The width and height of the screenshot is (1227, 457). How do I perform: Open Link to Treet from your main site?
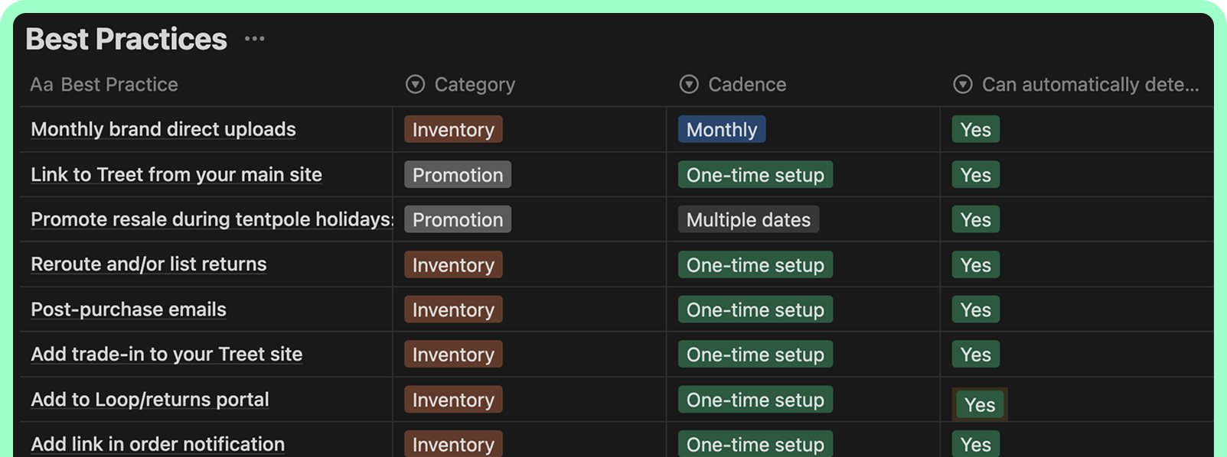coord(176,174)
